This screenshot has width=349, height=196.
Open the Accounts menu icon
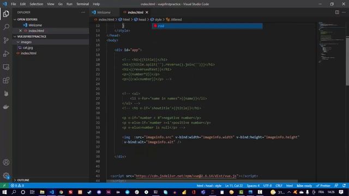tap(6, 162)
